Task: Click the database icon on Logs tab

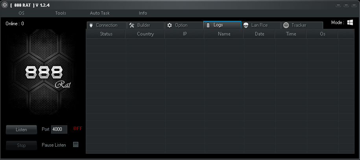Action: [x=208, y=25]
